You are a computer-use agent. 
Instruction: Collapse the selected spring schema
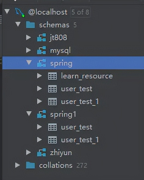(x=29, y=63)
